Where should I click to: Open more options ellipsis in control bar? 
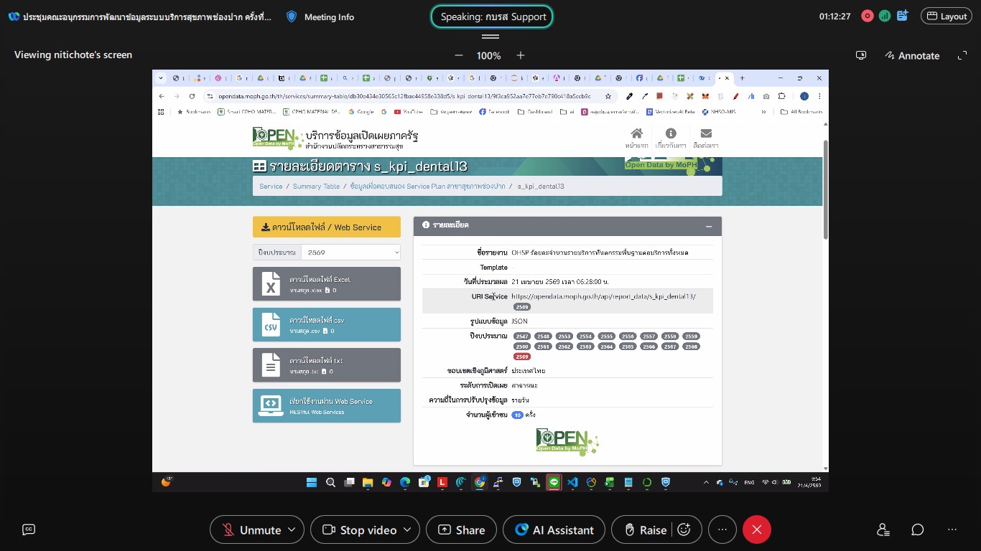722,529
